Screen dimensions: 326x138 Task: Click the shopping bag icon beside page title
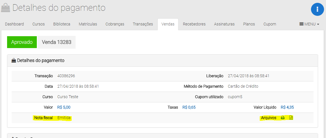click(6, 8)
